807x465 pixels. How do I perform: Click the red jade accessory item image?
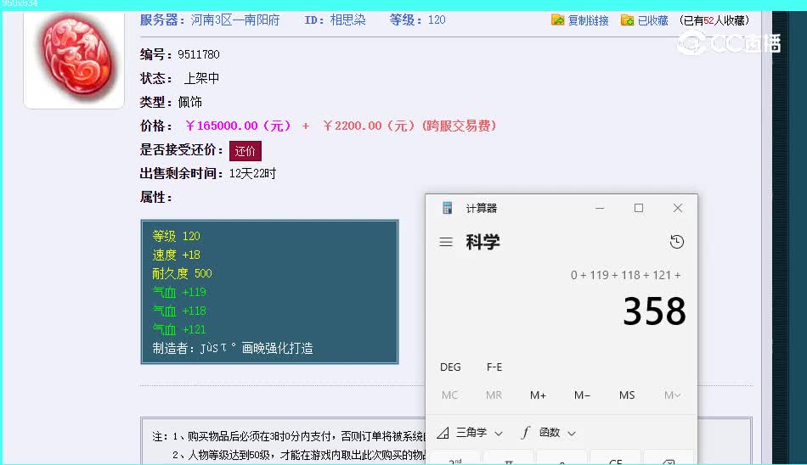[74, 58]
